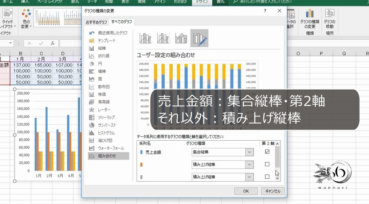
Task: Select the custom combination subtype icon
Action: tap(199, 38)
